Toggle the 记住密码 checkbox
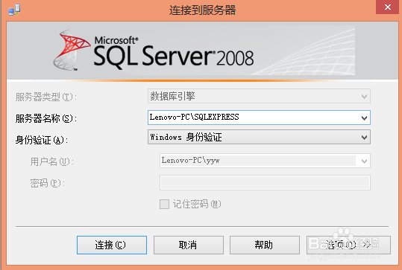 point(164,204)
